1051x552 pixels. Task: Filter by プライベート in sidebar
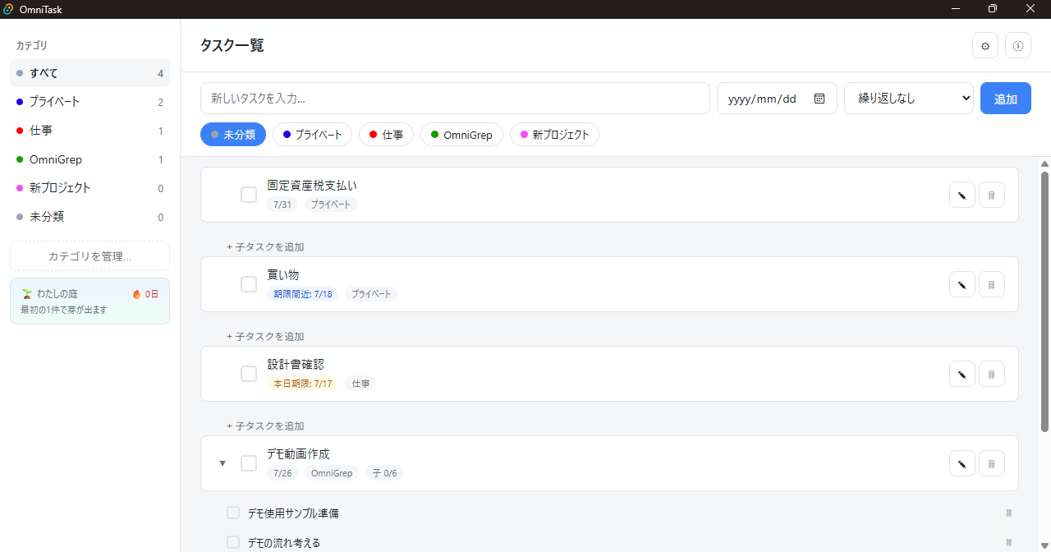(x=89, y=102)
